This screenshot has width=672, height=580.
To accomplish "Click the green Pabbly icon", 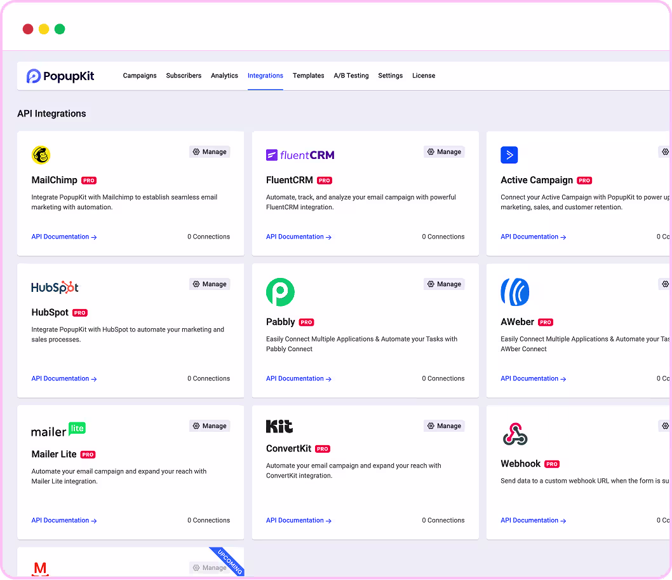I will [x=280, y=292].
